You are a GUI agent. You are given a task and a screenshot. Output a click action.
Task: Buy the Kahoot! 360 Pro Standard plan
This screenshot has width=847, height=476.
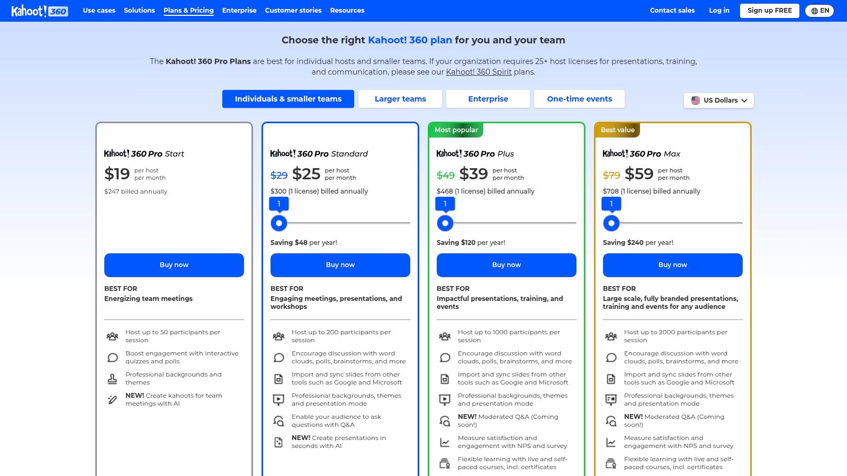340,265
